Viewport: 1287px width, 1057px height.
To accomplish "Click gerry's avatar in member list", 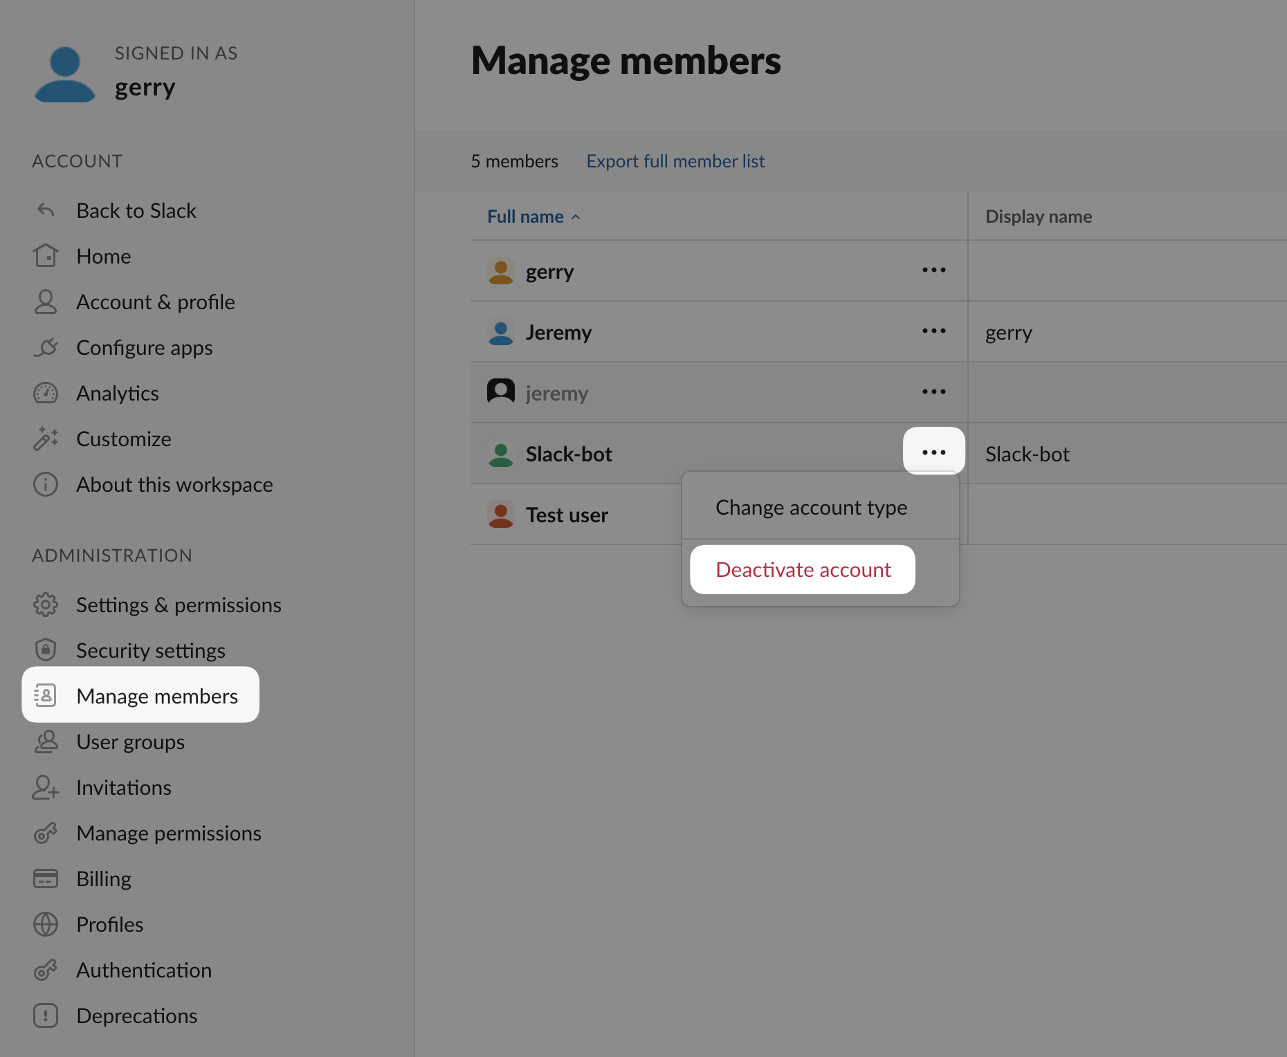I will point(501,271).
